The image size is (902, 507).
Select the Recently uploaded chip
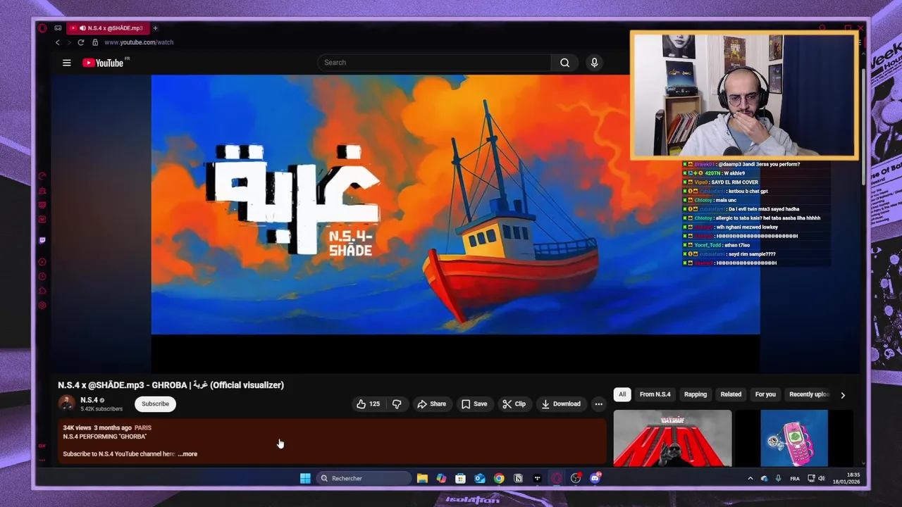tap(809, 394)
